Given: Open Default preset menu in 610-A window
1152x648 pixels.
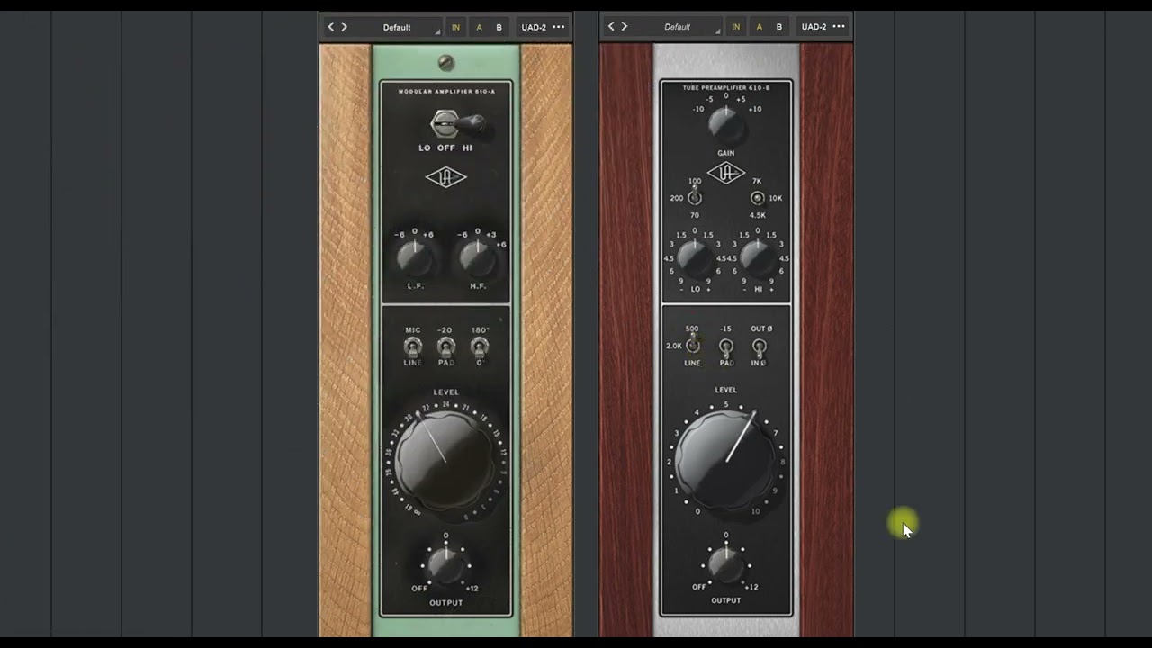Looking at the screenshot, I should tap(398, 27).
